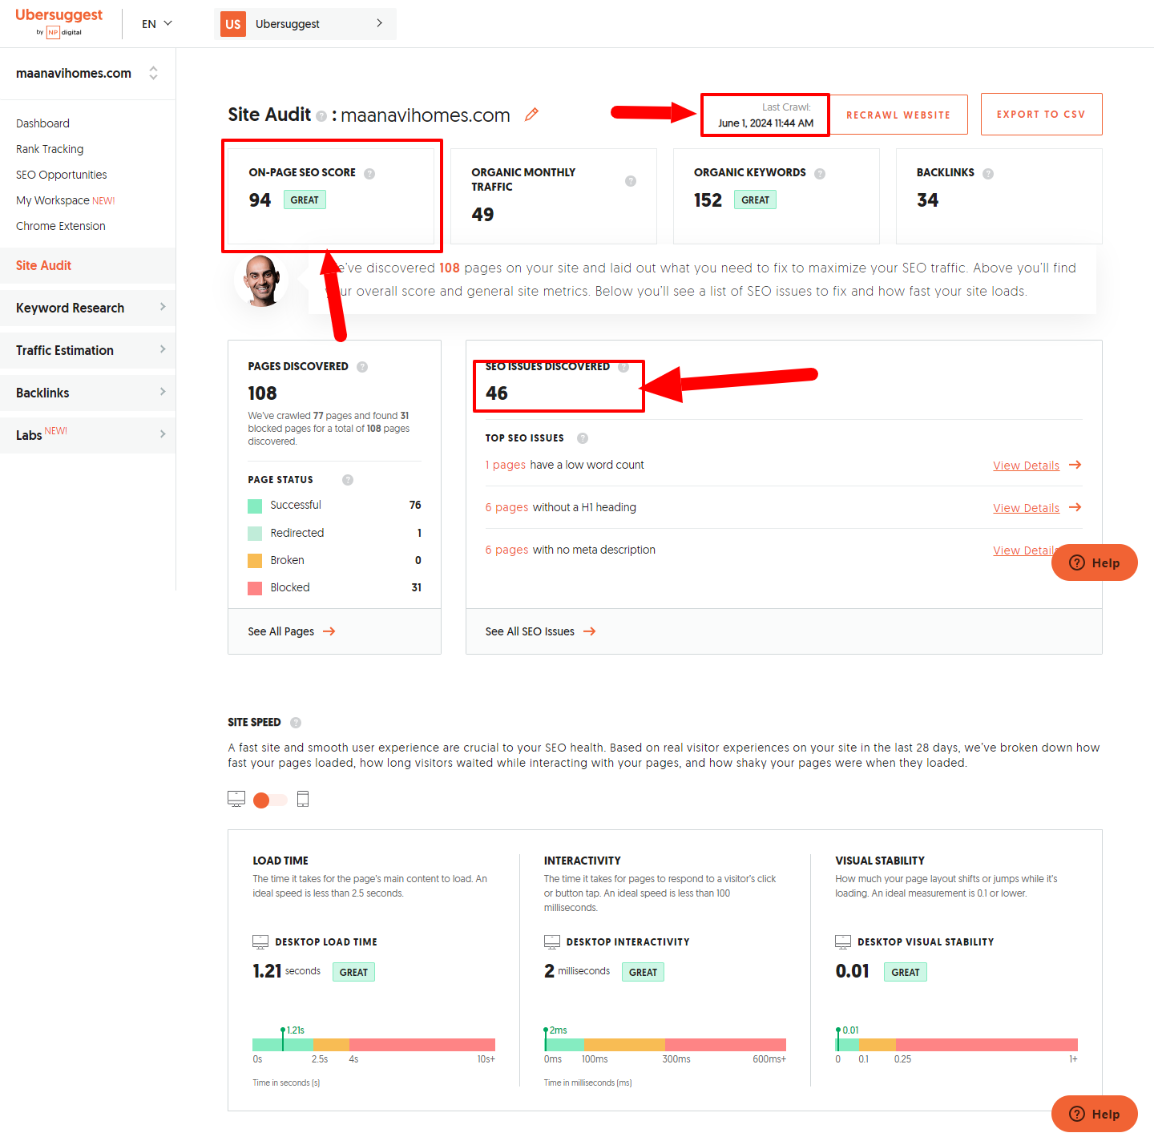This screenshot has width=1154, height=1145.
Task: Click Desktop Load Time monitor icon
Action: [x=260, y=941]
